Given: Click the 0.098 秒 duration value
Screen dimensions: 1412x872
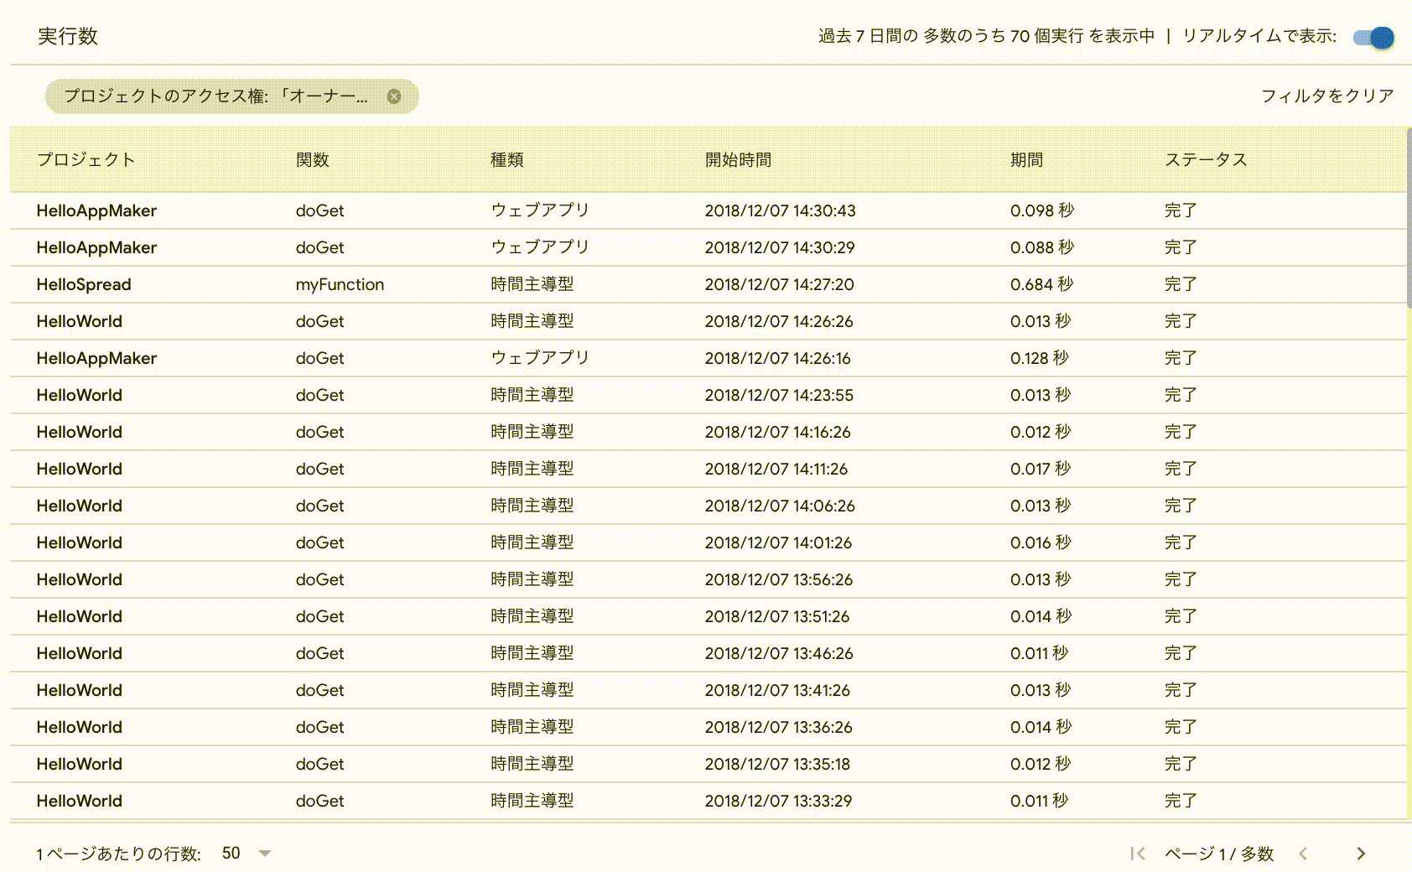Looking at the screenshot, I should [1042, 210].
